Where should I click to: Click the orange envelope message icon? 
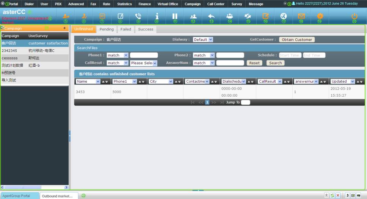pos(301,16)
